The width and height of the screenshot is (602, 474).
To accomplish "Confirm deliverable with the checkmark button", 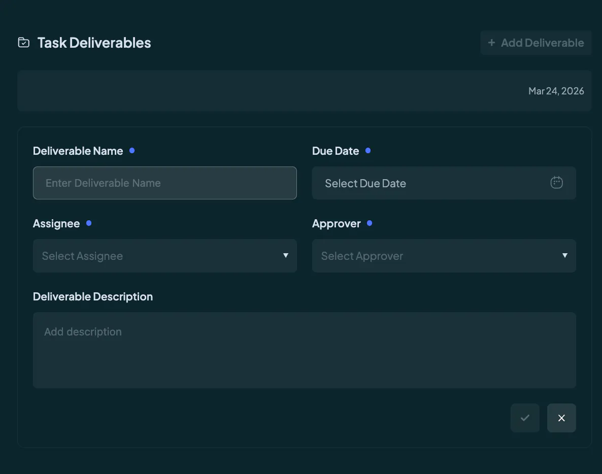I will pyautogui.click(x=525, y=418).
